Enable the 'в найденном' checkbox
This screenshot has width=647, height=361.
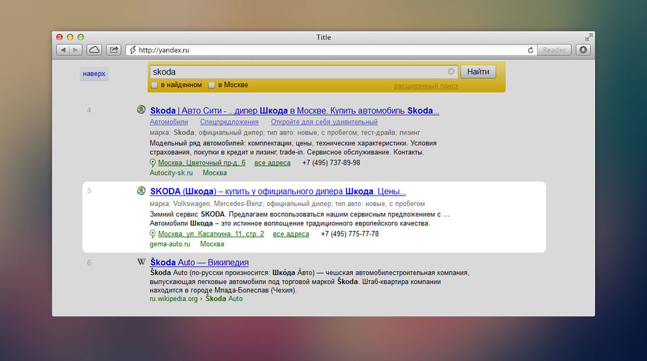click(x=154, y=85)
